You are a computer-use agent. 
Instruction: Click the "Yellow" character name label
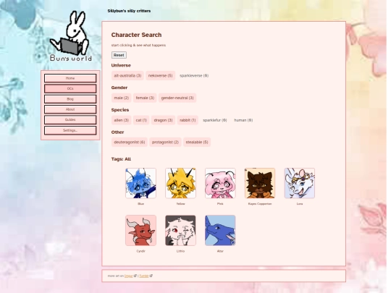pos(180,204)
